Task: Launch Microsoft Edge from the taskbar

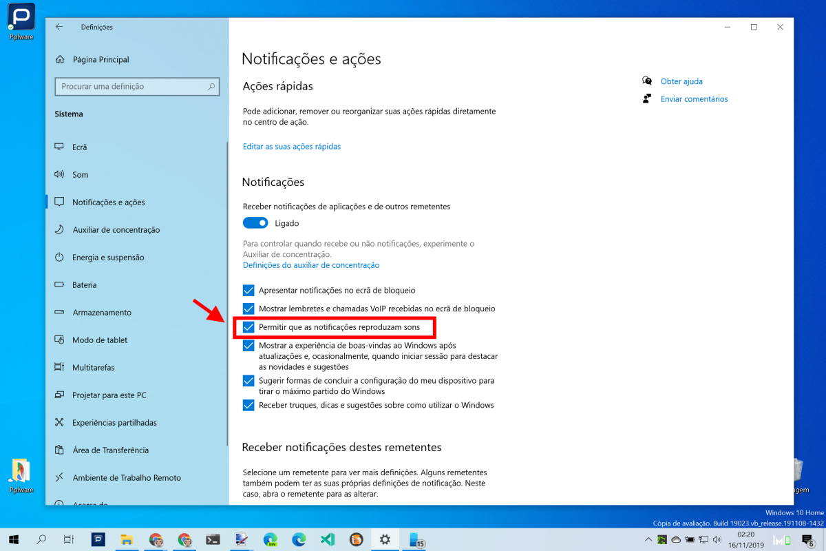Action: point(299,540)
